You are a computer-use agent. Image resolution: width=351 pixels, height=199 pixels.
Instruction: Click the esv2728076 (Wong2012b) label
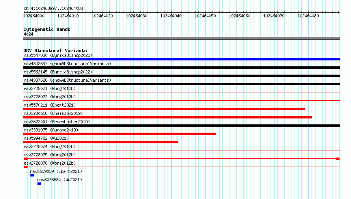pyautogui.click(x=50, y=163)
